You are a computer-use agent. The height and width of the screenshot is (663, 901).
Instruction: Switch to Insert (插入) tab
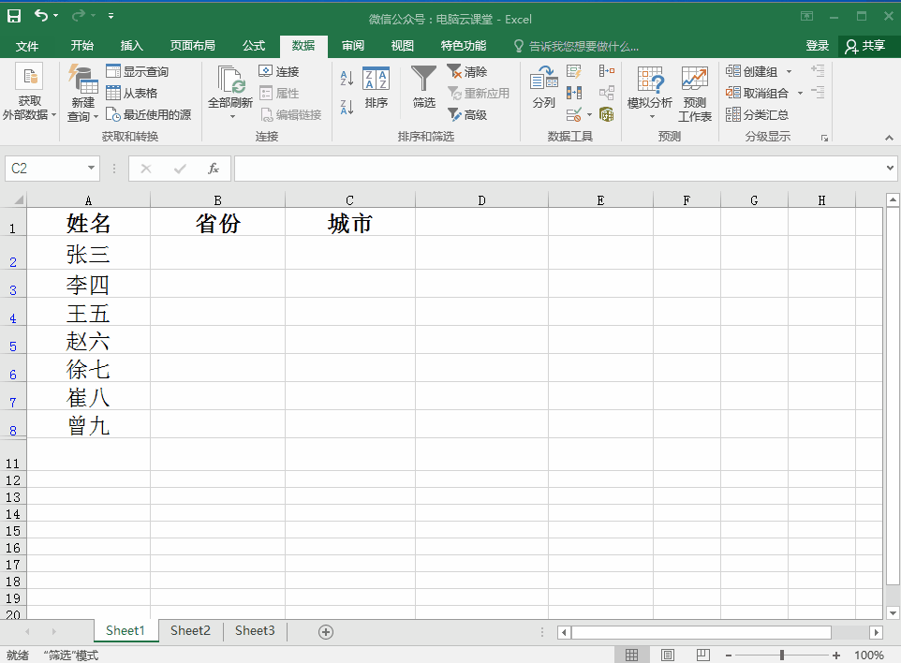click(x=131, y=46)
